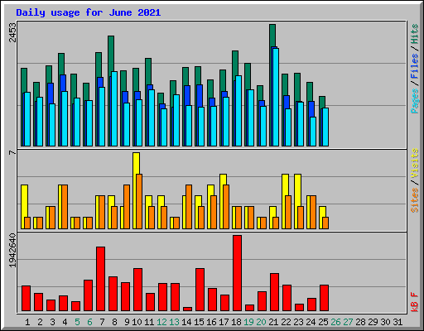Image resolution: width=424 pixels, height=331 pixels.
Task: Click weekend day 26 on the x-axis
Action: click(x=335, y=322)
